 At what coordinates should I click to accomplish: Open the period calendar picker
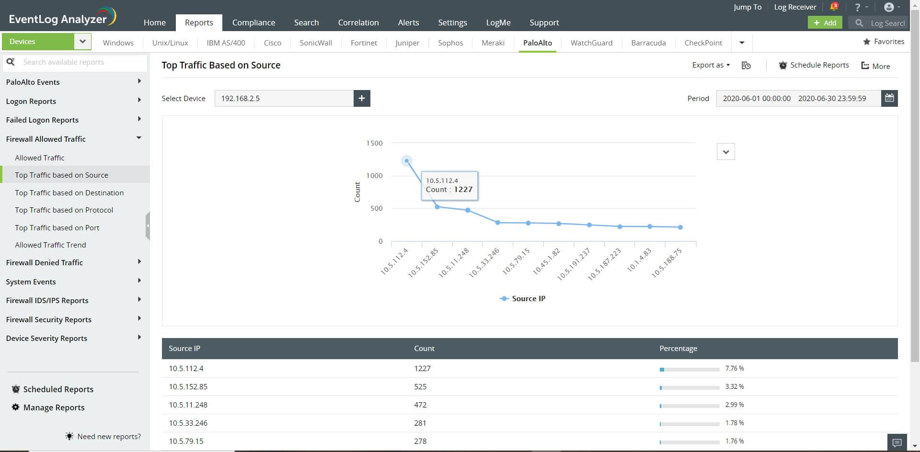tap(889, 98)
